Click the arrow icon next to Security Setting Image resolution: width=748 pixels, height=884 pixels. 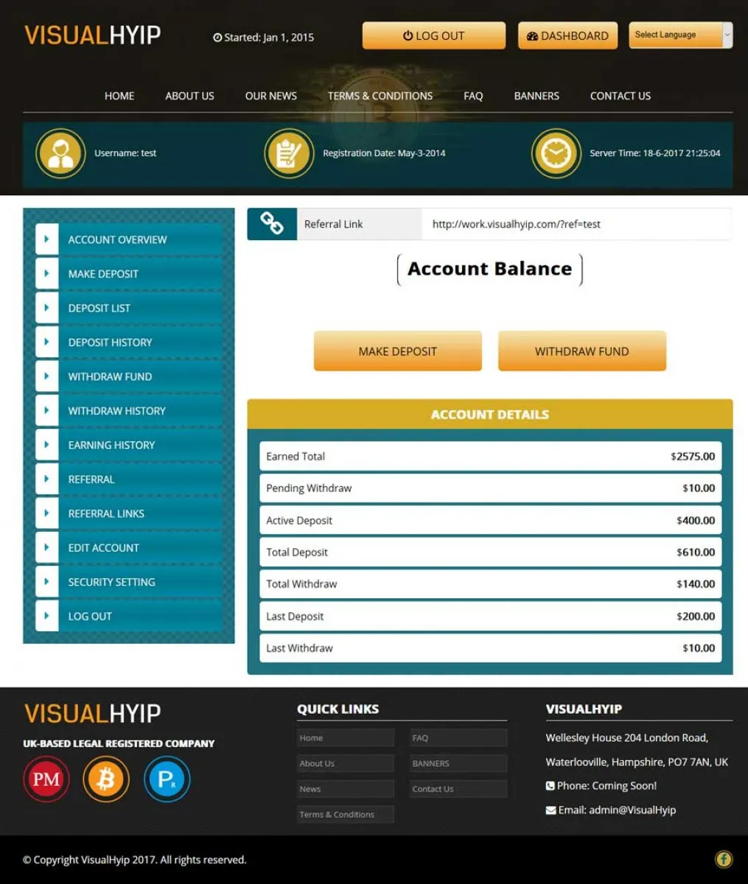click(x=46, y=582)
